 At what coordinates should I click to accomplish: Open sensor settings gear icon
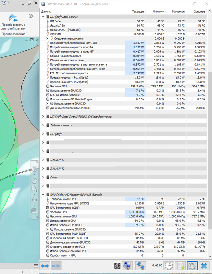tap(192, 266)
